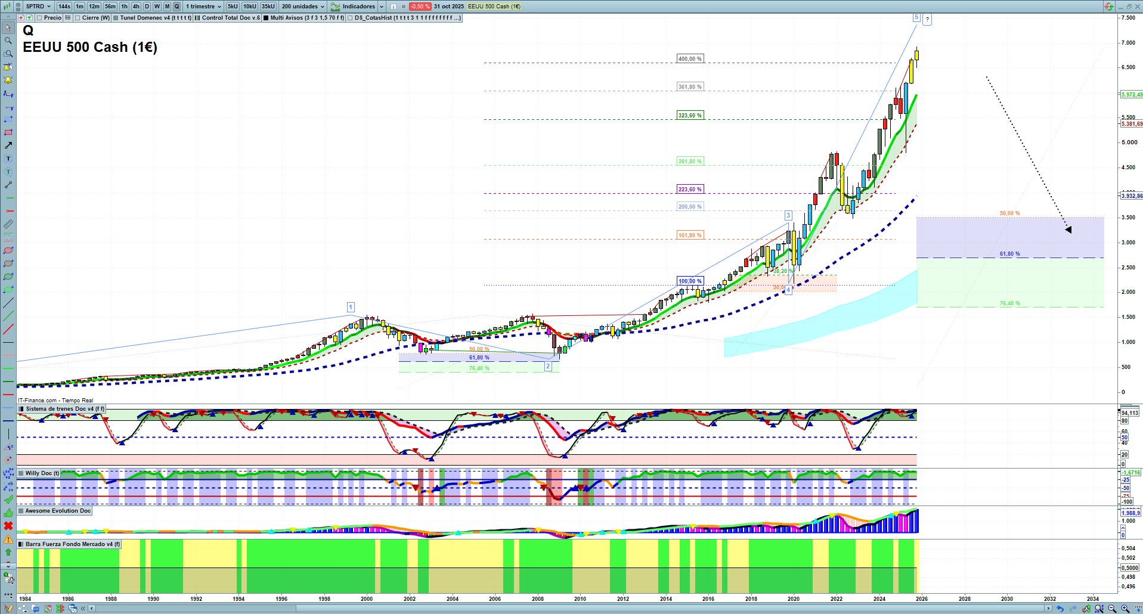Select the 1h timeframe

click(x=124, y=7)
